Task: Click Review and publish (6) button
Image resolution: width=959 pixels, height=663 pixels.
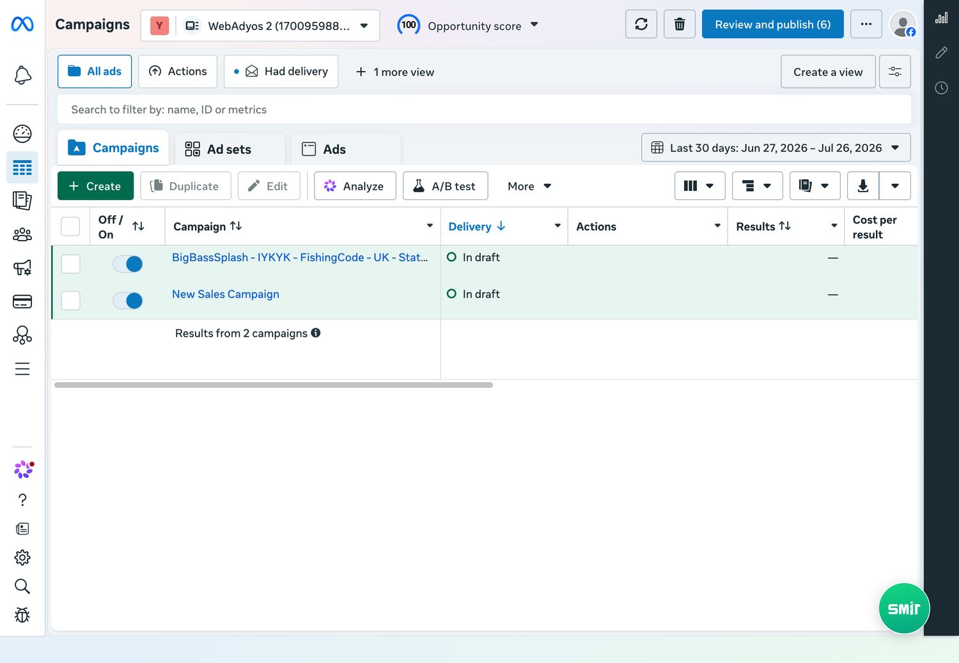Action: (773, 24)
